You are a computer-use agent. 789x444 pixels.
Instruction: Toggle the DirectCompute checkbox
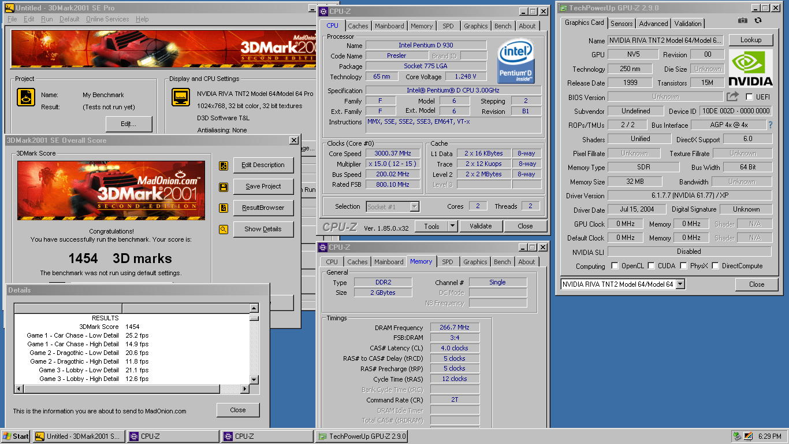pos(715,266)
